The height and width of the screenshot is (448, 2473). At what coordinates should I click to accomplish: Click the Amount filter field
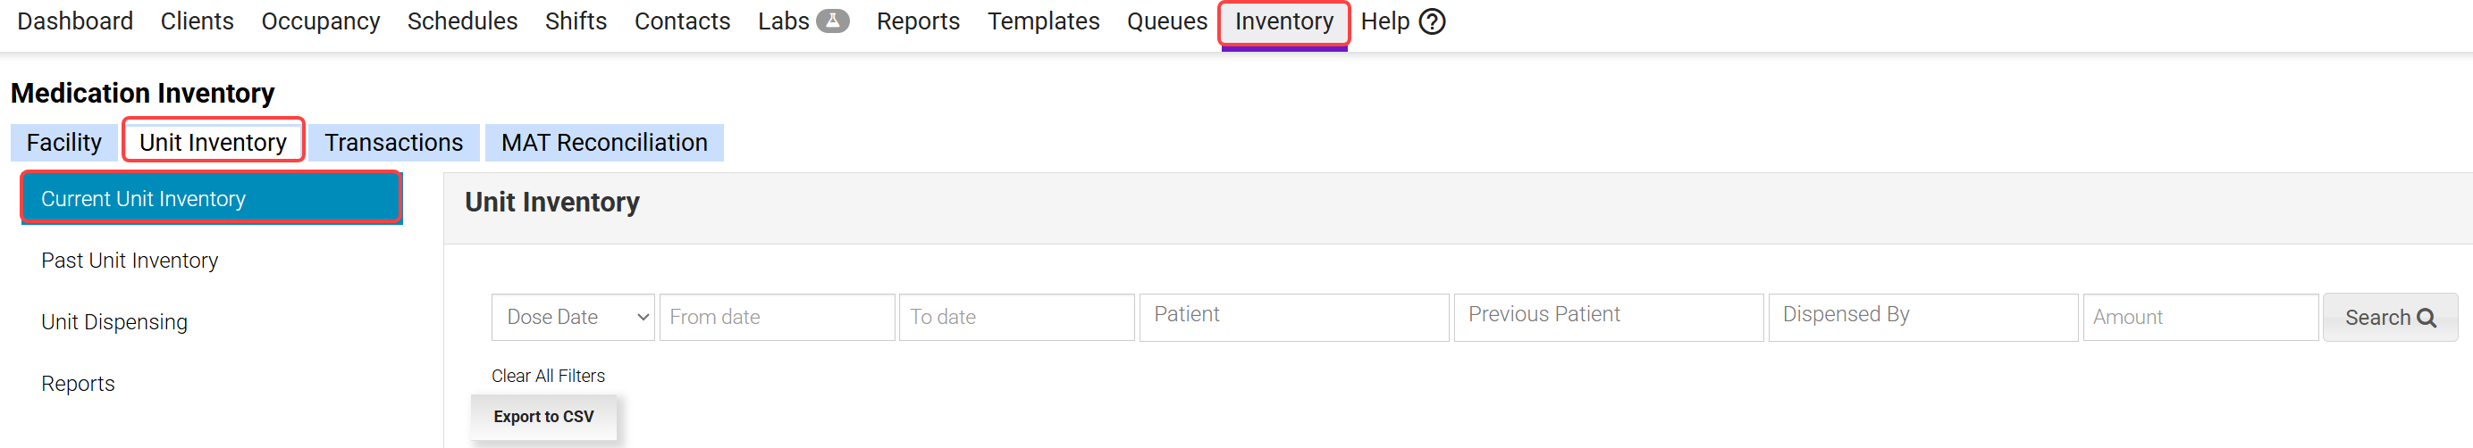(x=2200, y=318)
